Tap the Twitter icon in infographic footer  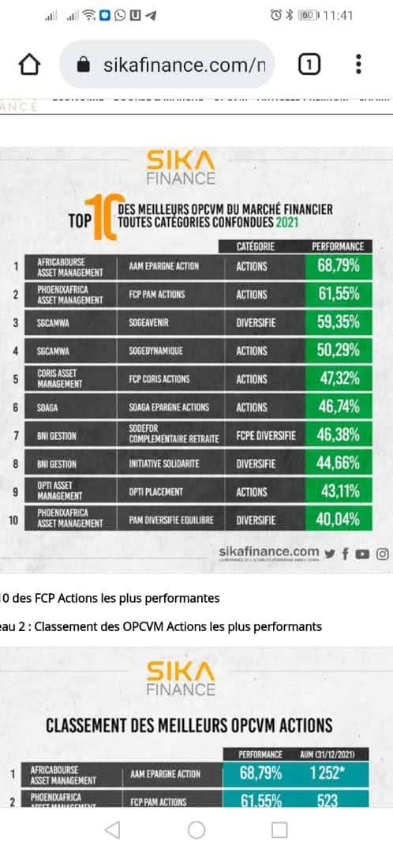(329, 554)
